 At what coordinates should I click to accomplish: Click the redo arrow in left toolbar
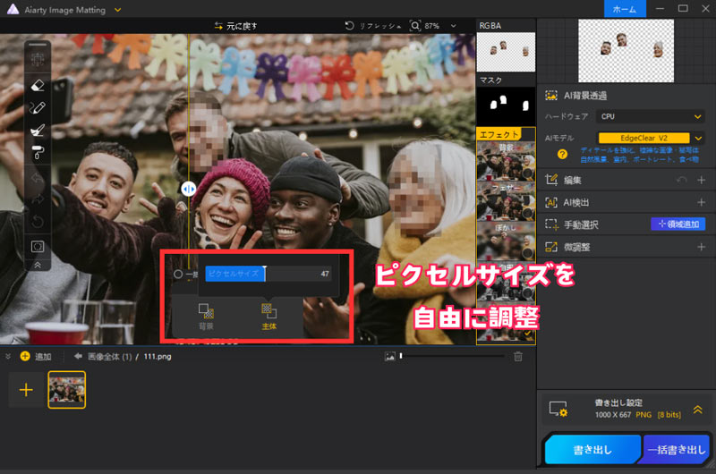tap(38, 199)
